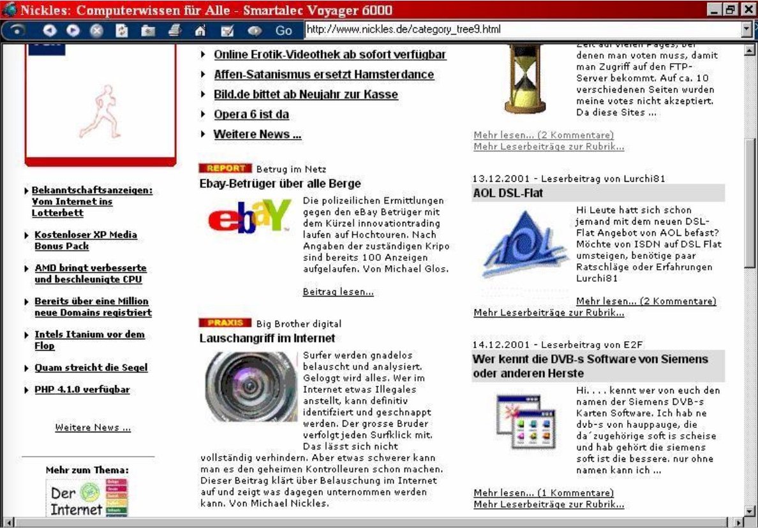Open the 'Opera 6 ist da' link

tap(251, 115)
